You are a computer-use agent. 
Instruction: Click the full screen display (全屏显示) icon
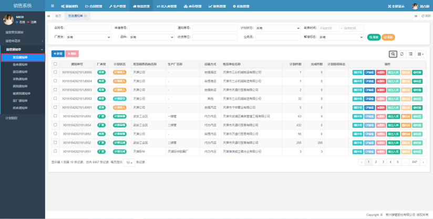pos(396,6)
